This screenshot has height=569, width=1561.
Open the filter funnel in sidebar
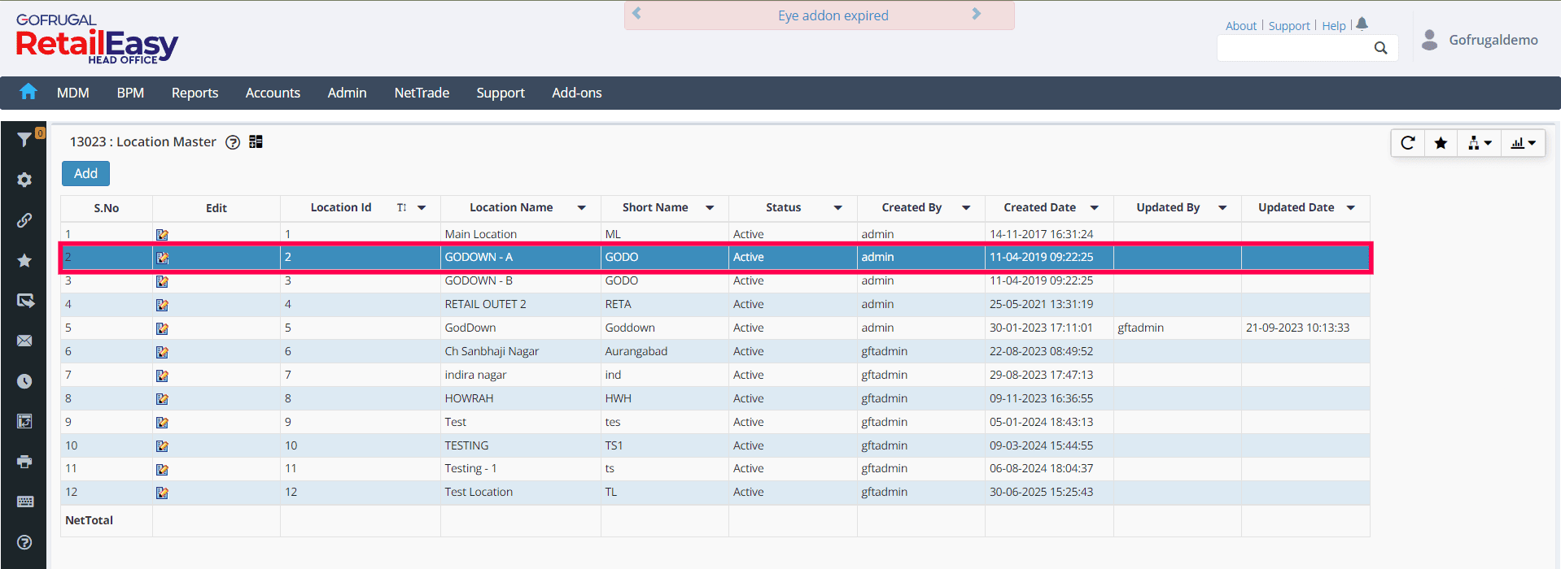click(x=24, y=140)
